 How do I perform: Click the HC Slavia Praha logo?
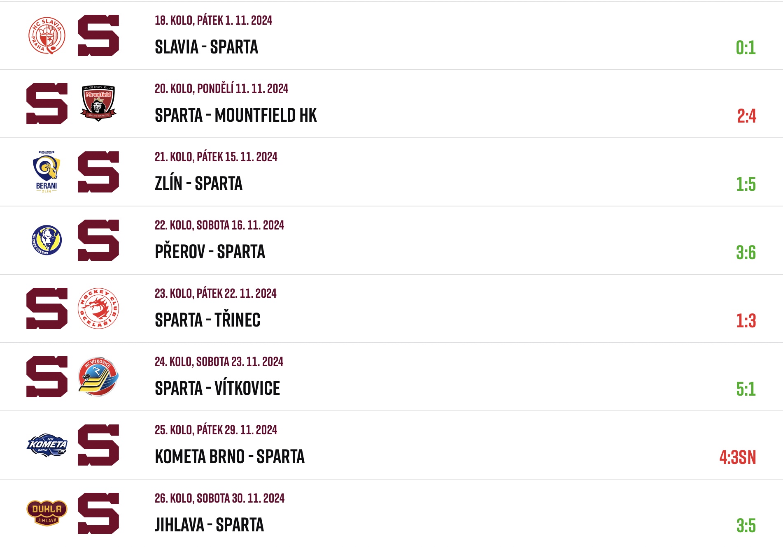click(x=47, y=36)
